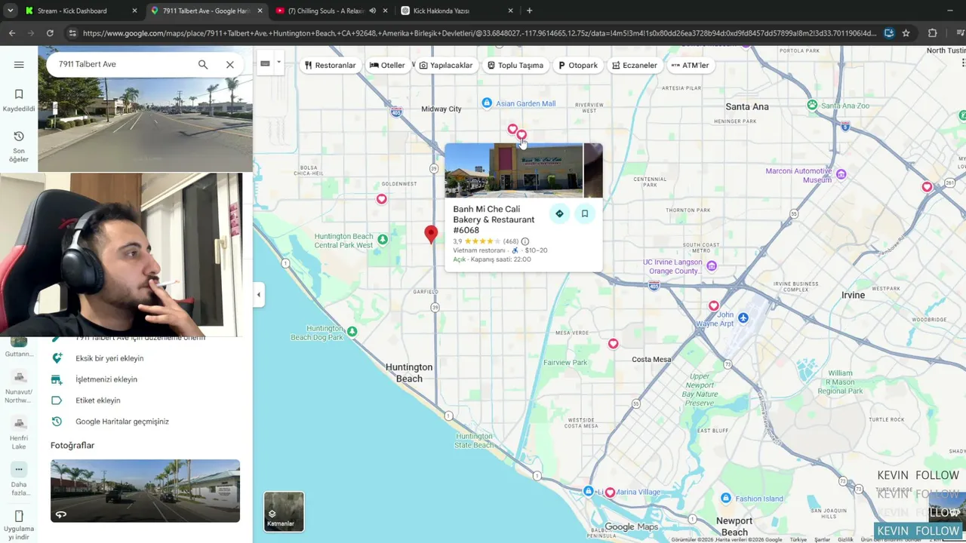The width and height of the screenshot is (966, 543).
Task: Open the Kaydedildi saved places
Action: (x=19, y=100)
